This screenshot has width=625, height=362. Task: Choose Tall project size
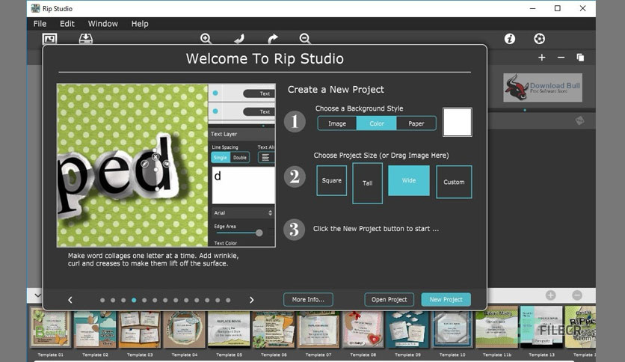coord(368,183)
